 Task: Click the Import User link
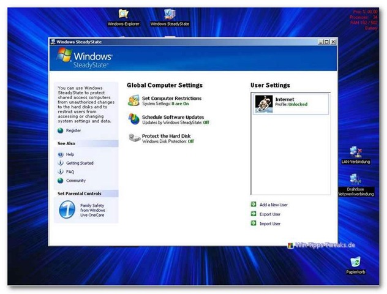pos(270,224)
